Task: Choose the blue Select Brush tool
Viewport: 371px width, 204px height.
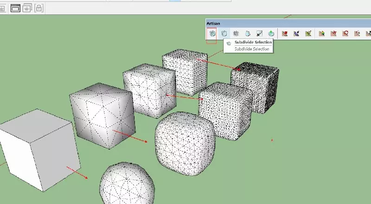Action: click(x=296, y=33)
